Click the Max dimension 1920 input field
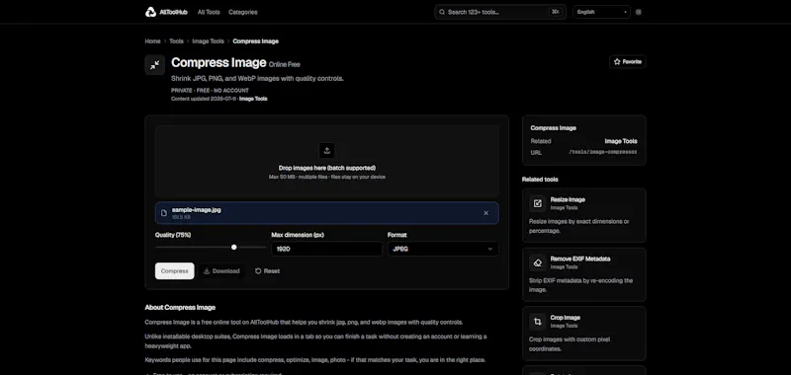Image resolution: width=791 pixels, height=375 pixels. [x=327, y=249]
